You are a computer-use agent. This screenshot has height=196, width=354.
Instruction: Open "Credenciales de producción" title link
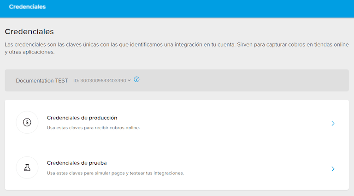82,118
